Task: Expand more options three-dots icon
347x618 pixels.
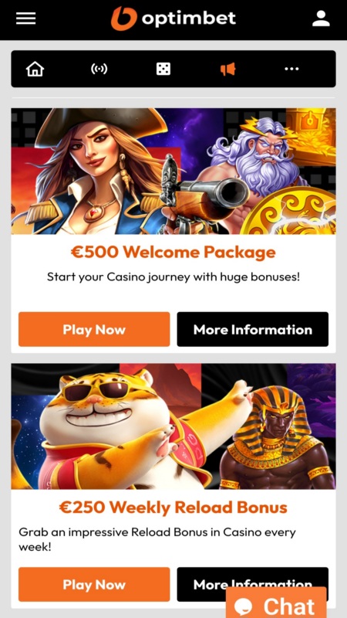Action: click(291, 69)
